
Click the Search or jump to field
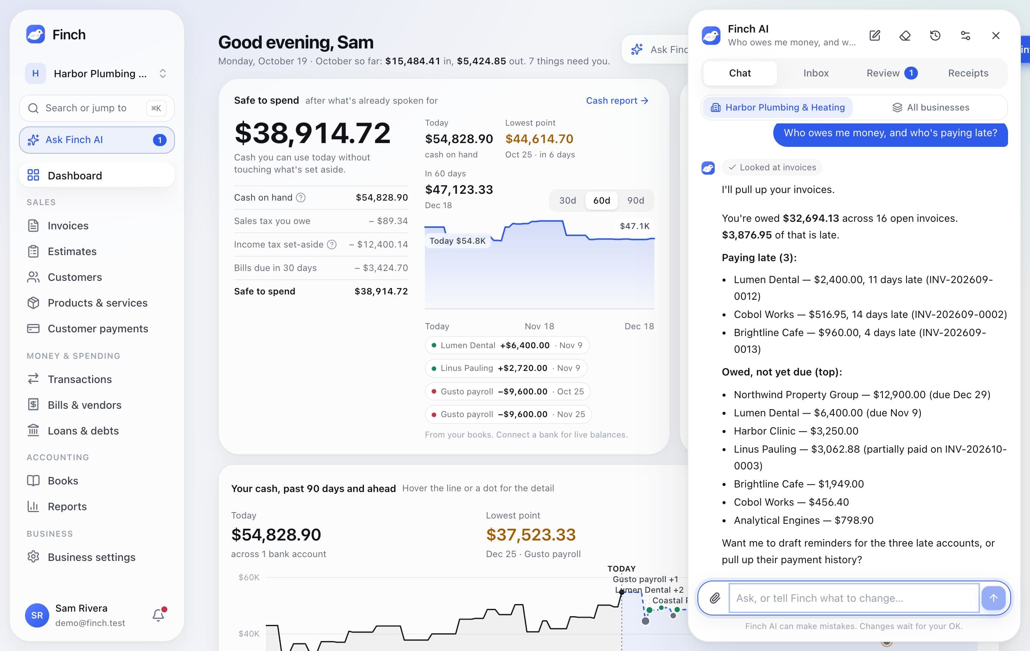[97, 108]
